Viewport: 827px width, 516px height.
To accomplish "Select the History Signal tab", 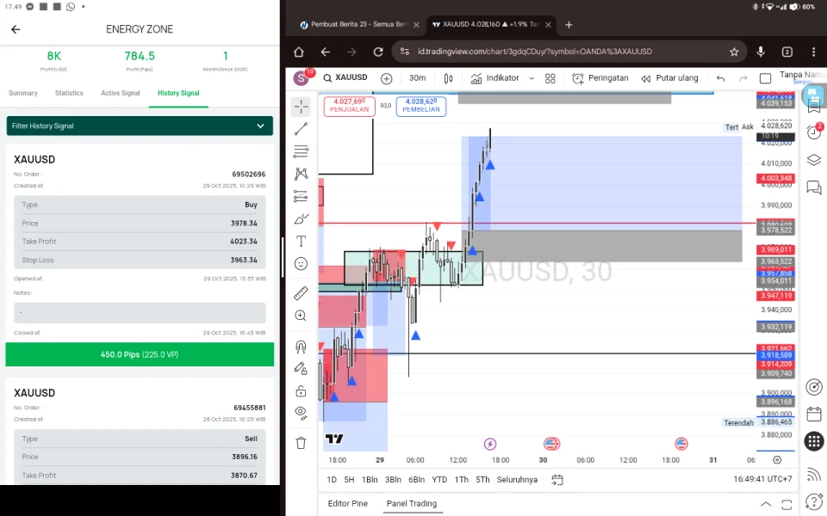I will (178, 93).
